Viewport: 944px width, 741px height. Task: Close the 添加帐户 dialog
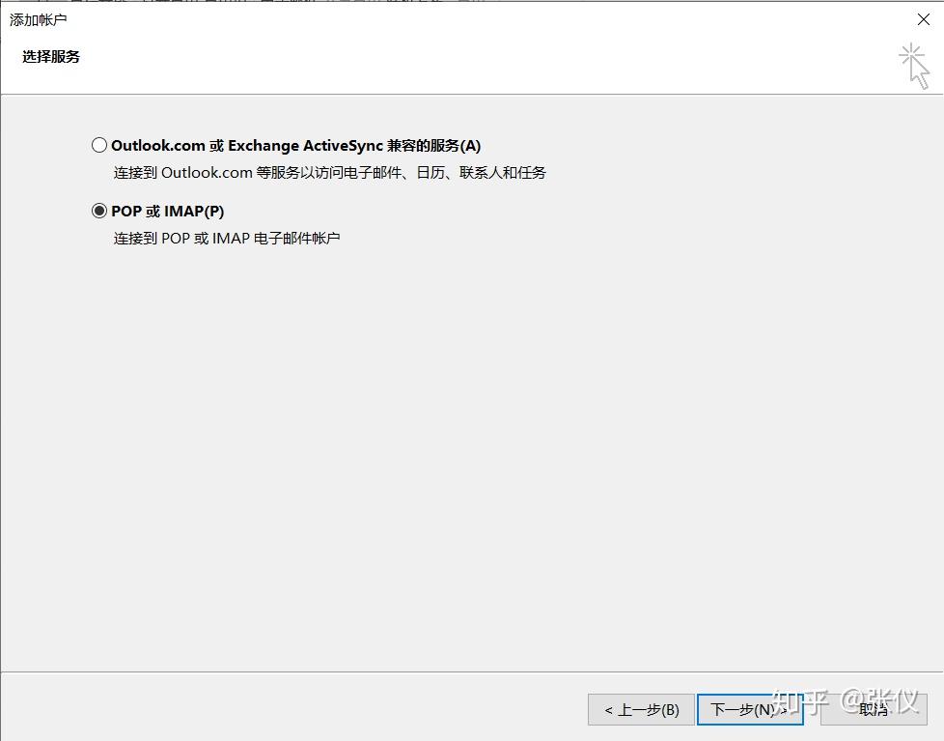tap(924, 19)
